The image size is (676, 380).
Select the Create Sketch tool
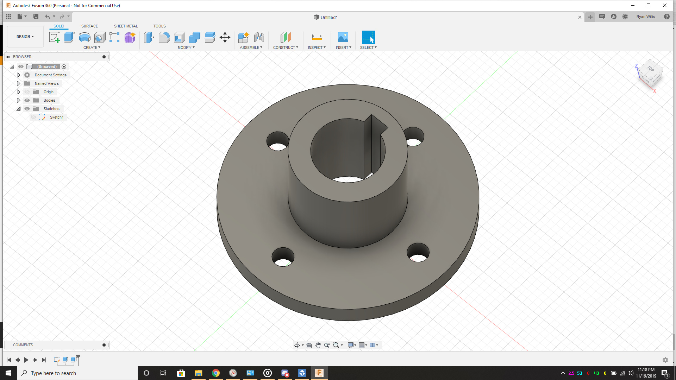[54, 37]
